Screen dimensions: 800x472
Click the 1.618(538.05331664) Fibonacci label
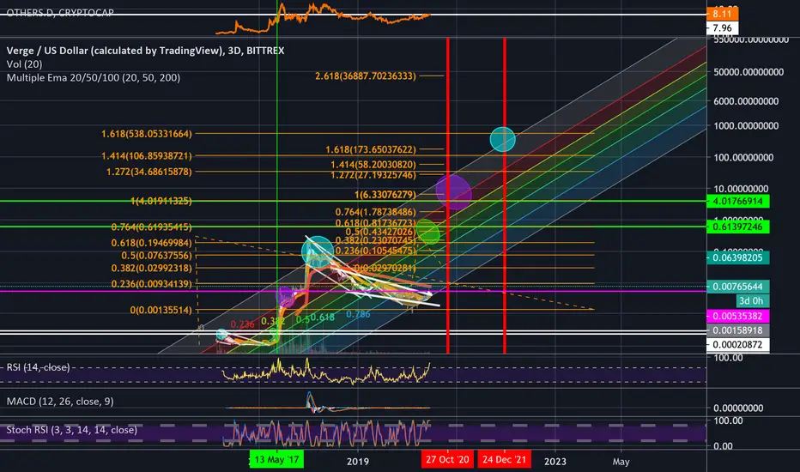147,134
